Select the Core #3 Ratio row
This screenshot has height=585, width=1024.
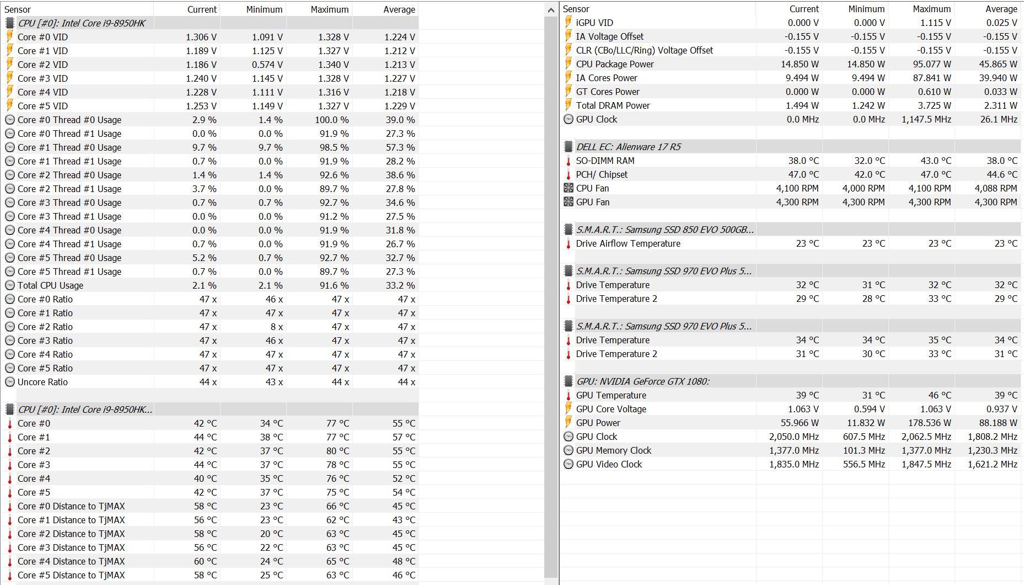210,341
